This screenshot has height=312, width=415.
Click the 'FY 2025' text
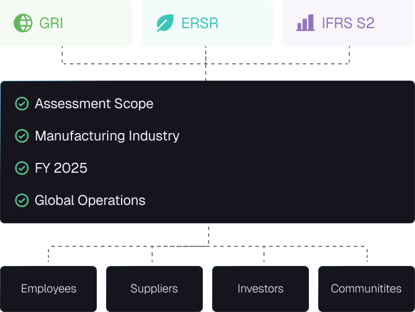tap(61, 168)
